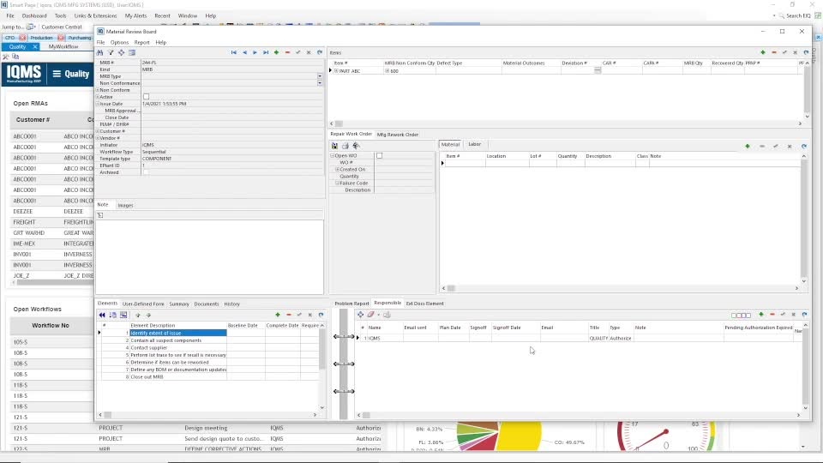Refresh the MRB record
The width and height of the screenshot is (823, 463).
pos(320,52)
